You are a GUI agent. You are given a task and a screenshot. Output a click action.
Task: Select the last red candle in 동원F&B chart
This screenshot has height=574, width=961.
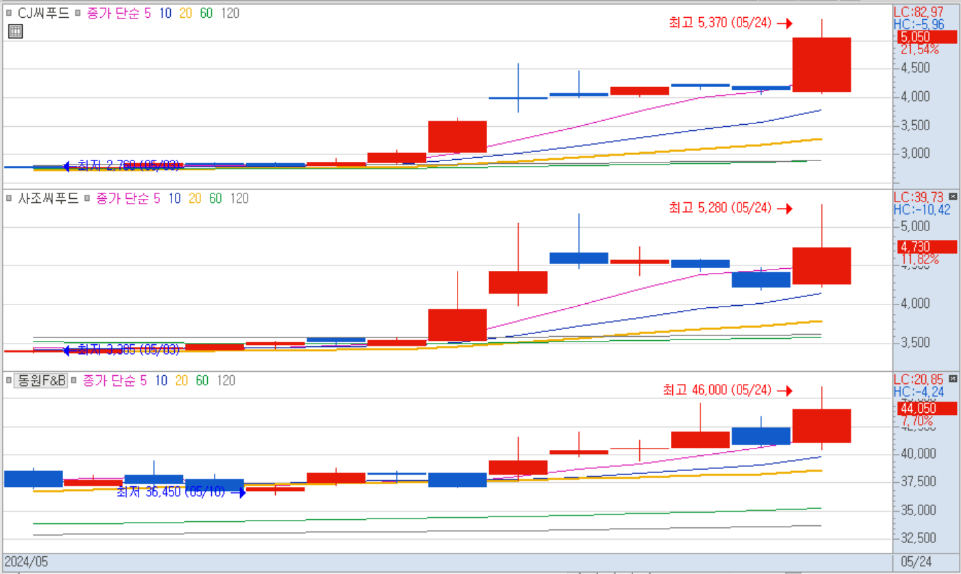coord(822,426)
